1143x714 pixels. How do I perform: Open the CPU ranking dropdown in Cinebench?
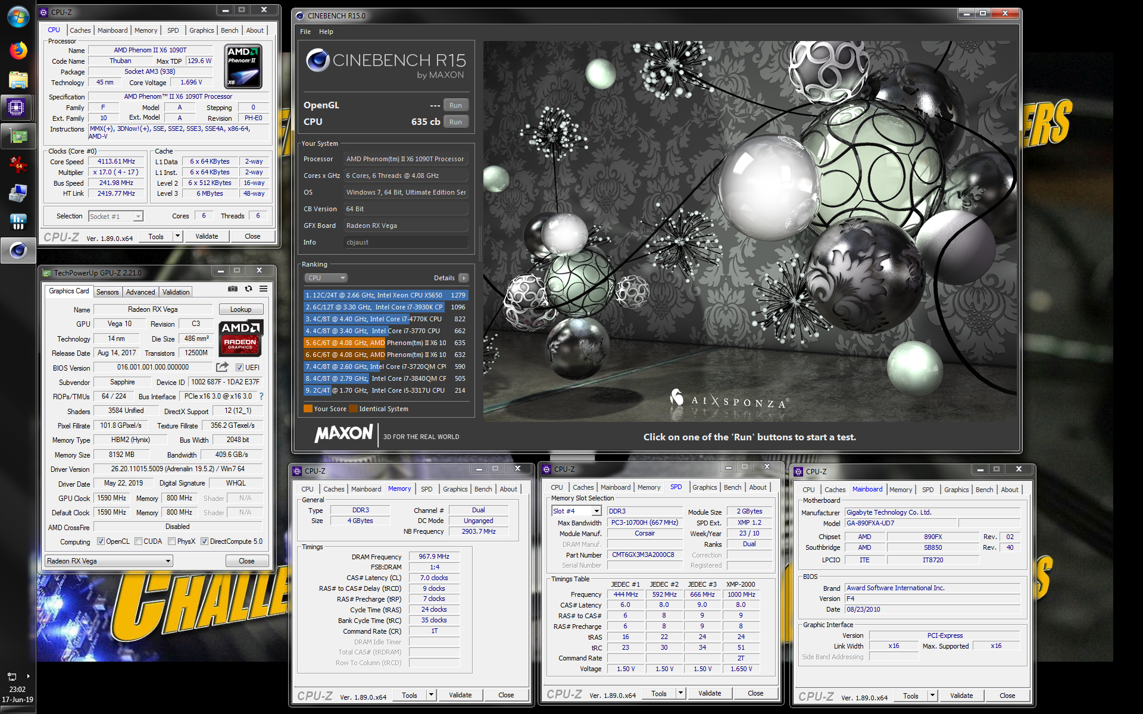tap(326, 278)
